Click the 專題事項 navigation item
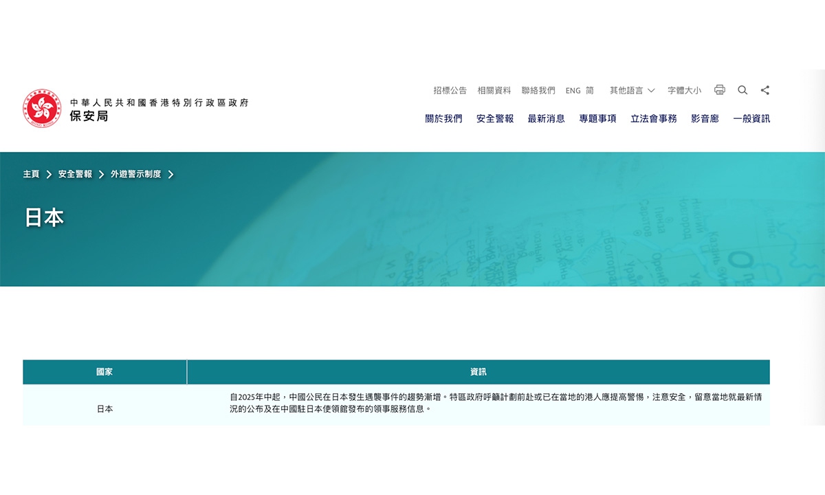 (x=597, y=118)
